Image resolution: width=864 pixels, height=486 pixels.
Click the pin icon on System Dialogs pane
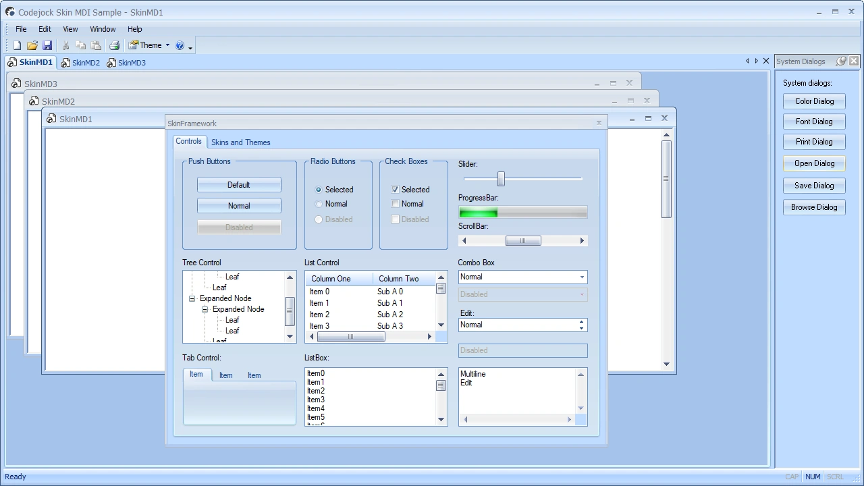tap(841, 61)
